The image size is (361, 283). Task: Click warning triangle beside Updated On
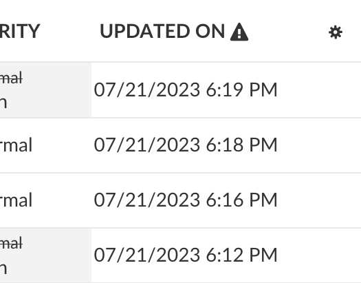click(239, 32)
